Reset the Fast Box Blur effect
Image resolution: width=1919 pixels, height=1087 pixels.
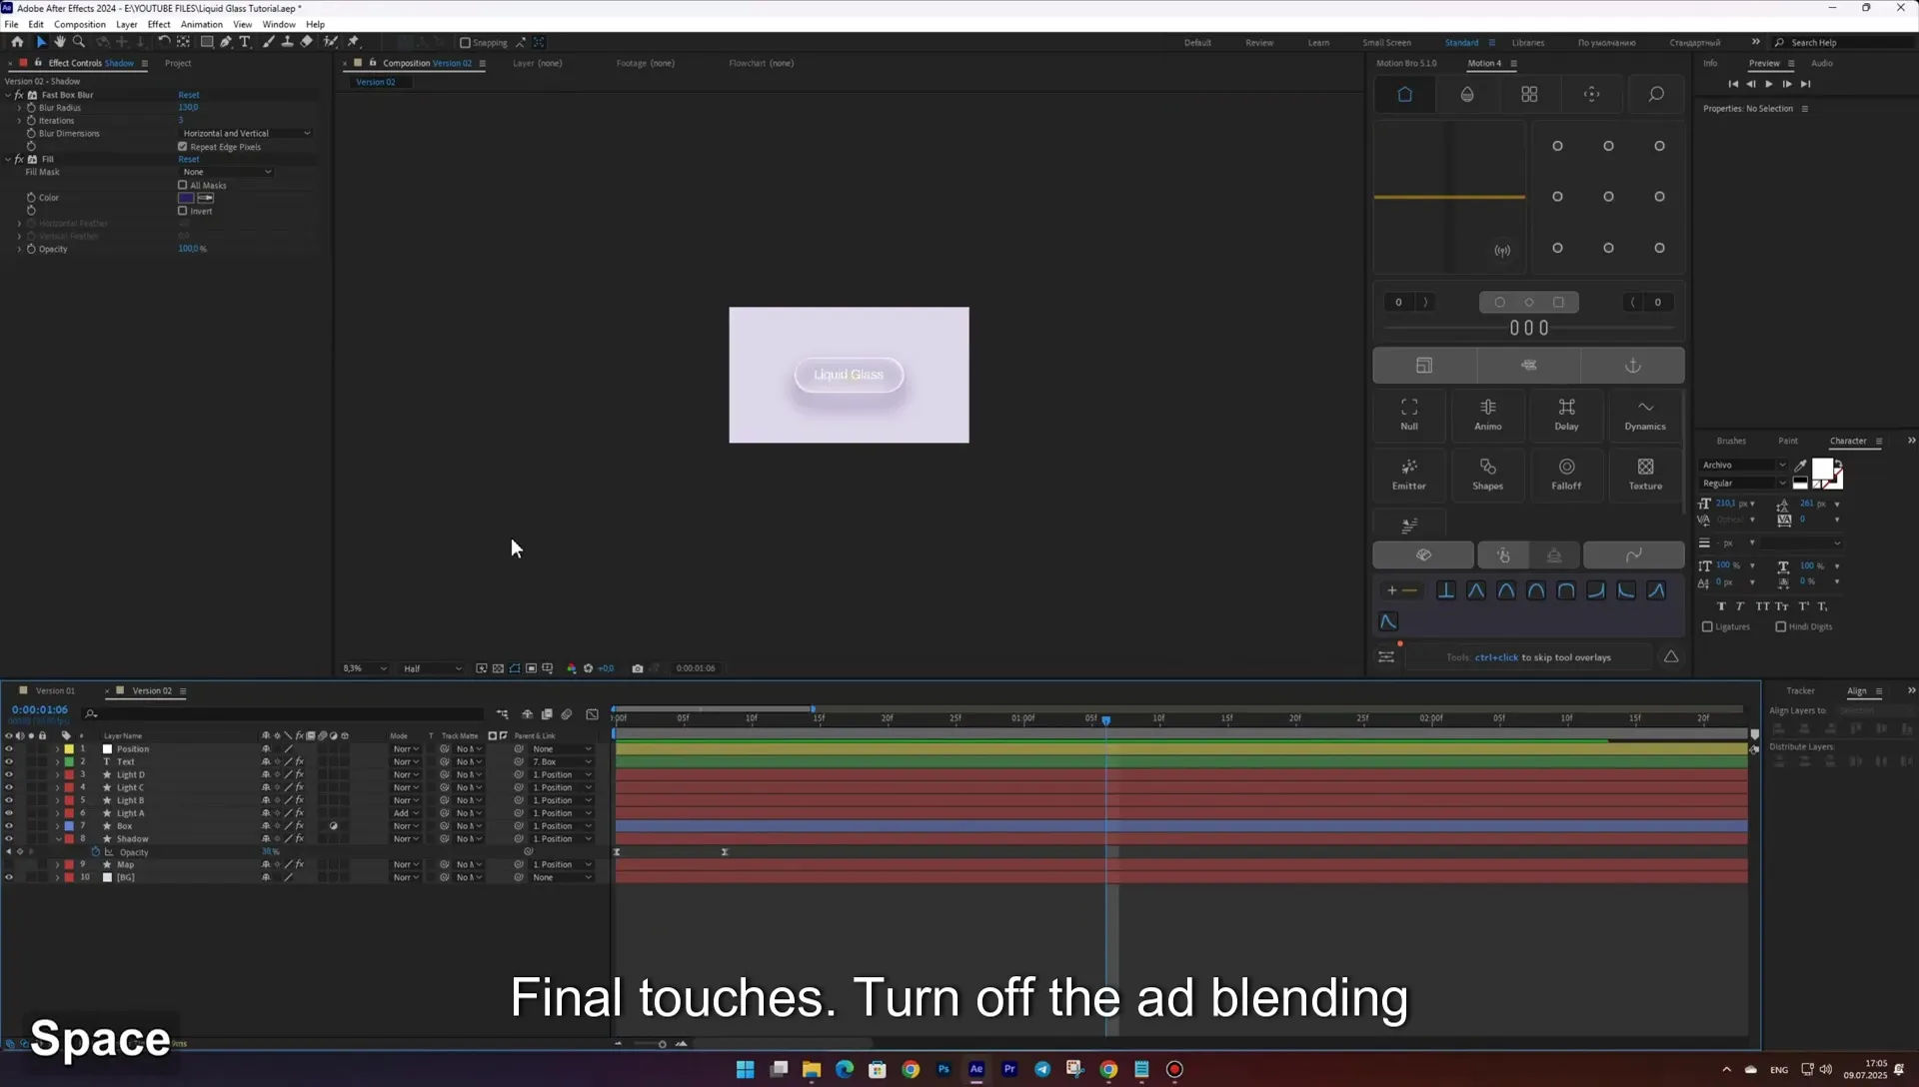(x=189, y=95)
